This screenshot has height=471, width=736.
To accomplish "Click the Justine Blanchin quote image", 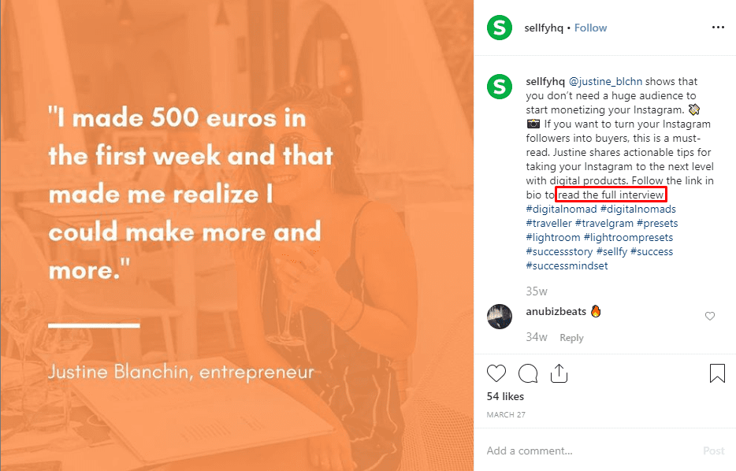I will (x=236, y=235).
